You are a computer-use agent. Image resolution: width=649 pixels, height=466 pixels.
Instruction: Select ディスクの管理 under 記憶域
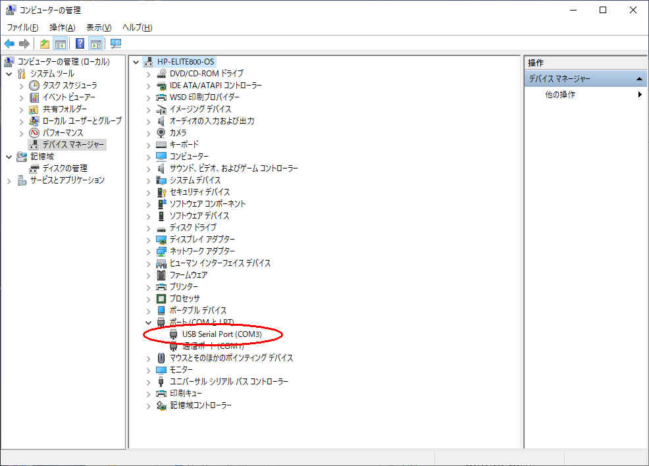click(65, 168)
